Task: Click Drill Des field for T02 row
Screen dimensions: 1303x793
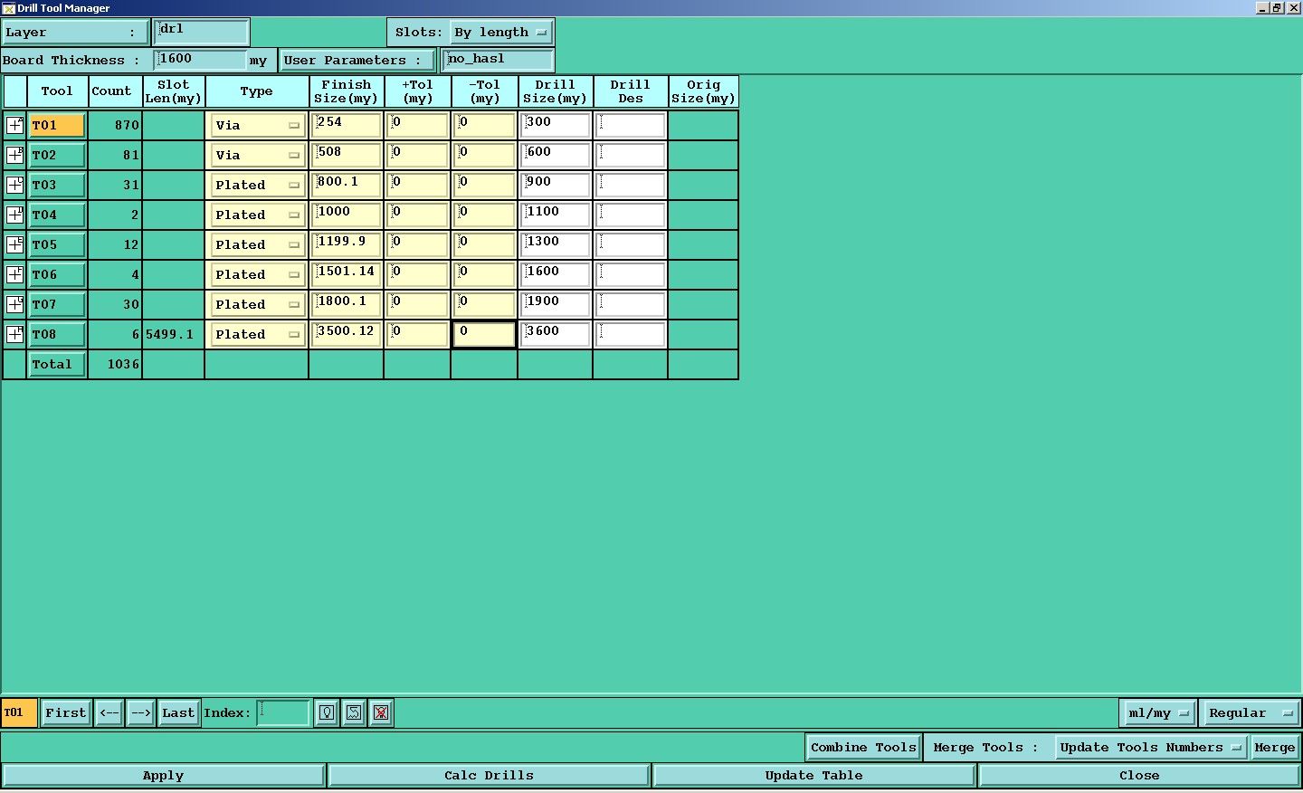Action: coord(631,155)
